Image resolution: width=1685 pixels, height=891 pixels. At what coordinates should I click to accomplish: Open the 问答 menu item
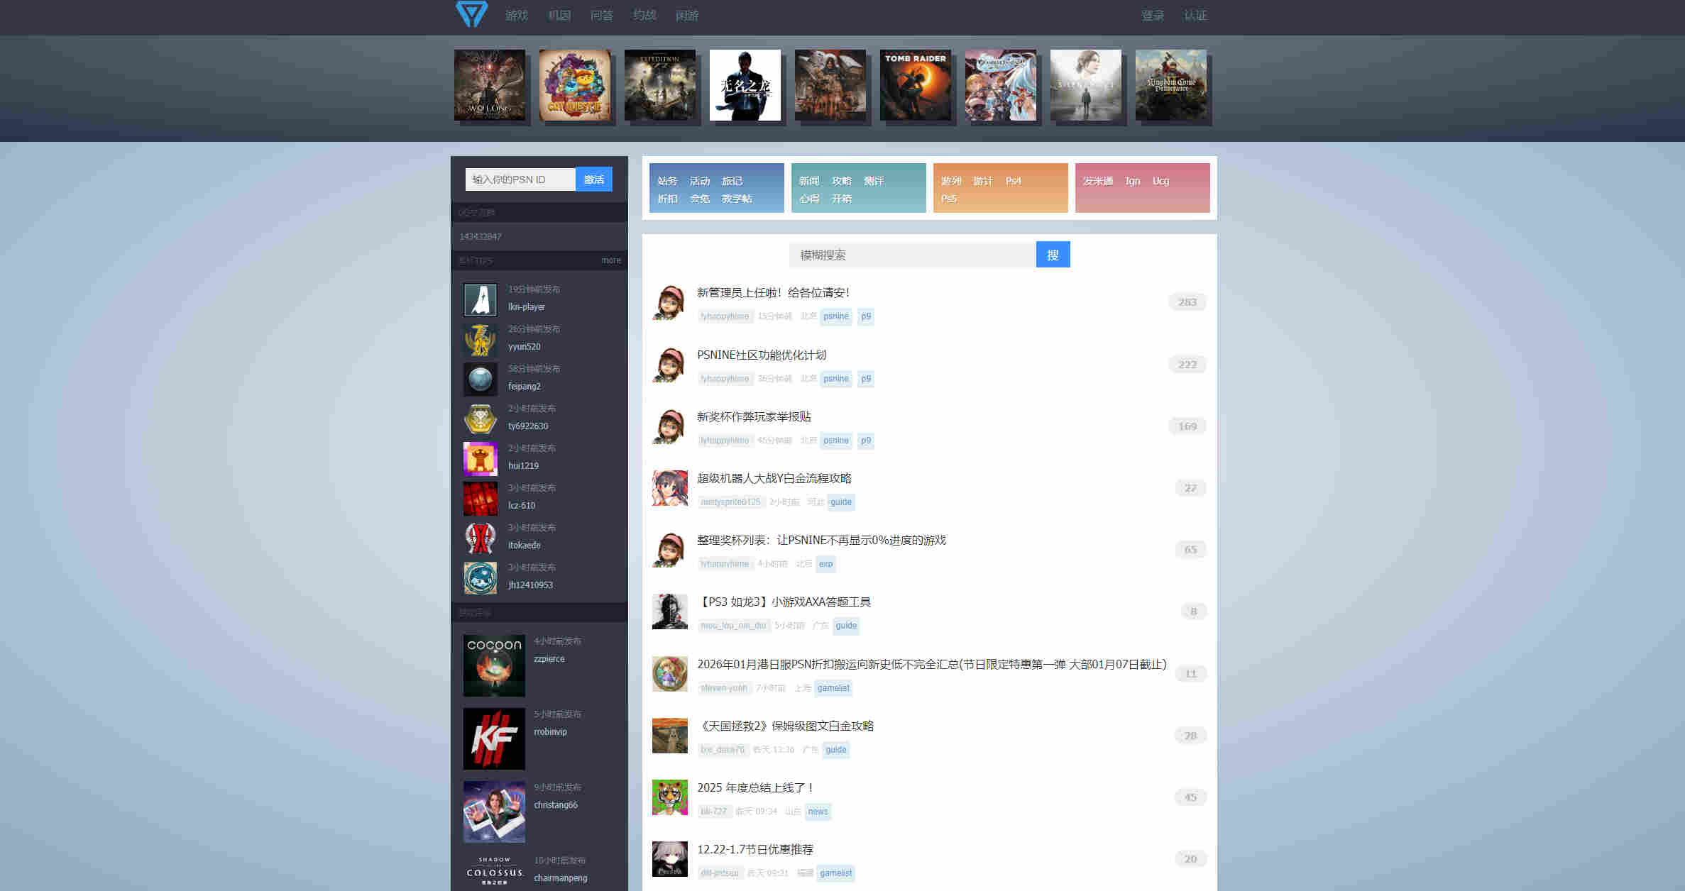click(601, 16)
